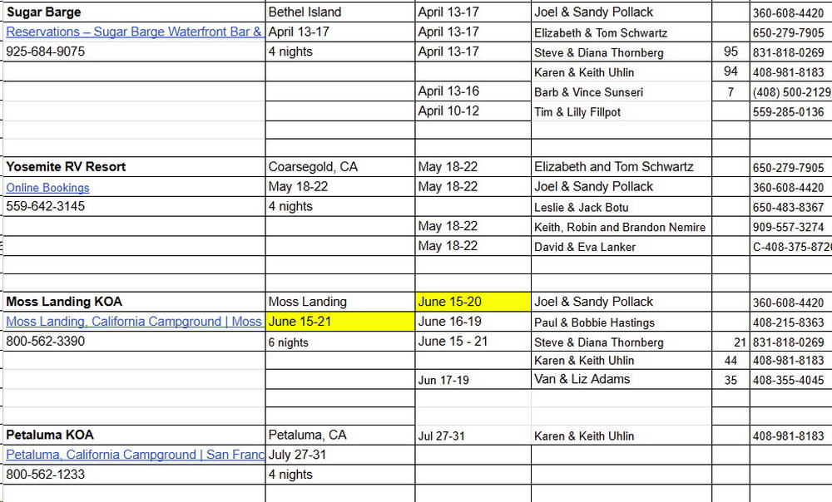Select the Bethel Island cell
This screenshot has height=502, width=832.
[x=305, y=12]
